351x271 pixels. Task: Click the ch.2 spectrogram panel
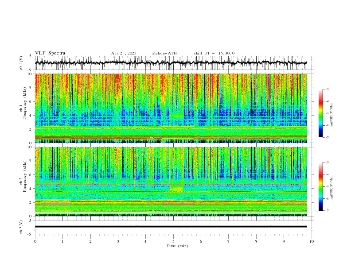[x=171, y=182]
